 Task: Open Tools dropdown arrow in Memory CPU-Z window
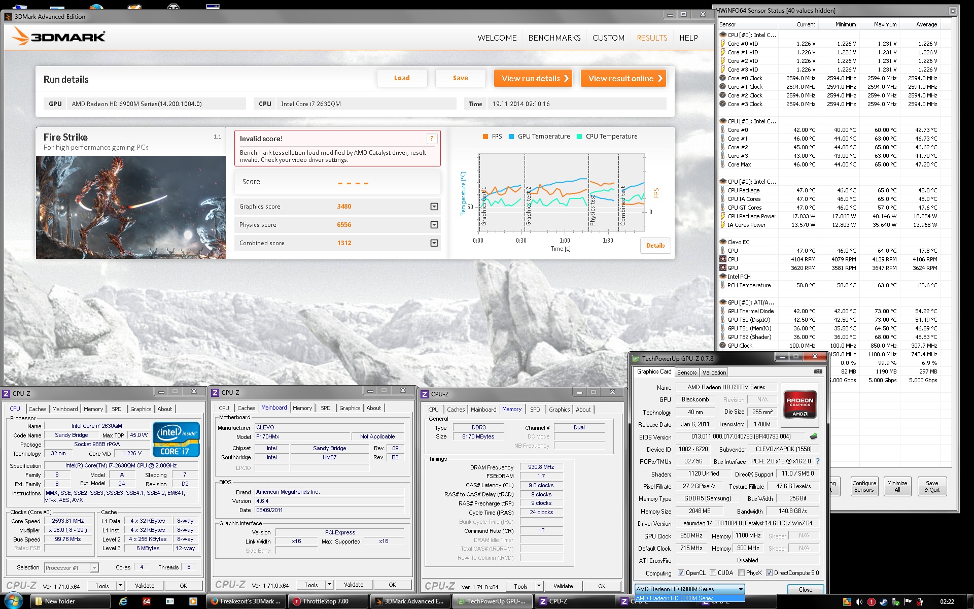539,586
